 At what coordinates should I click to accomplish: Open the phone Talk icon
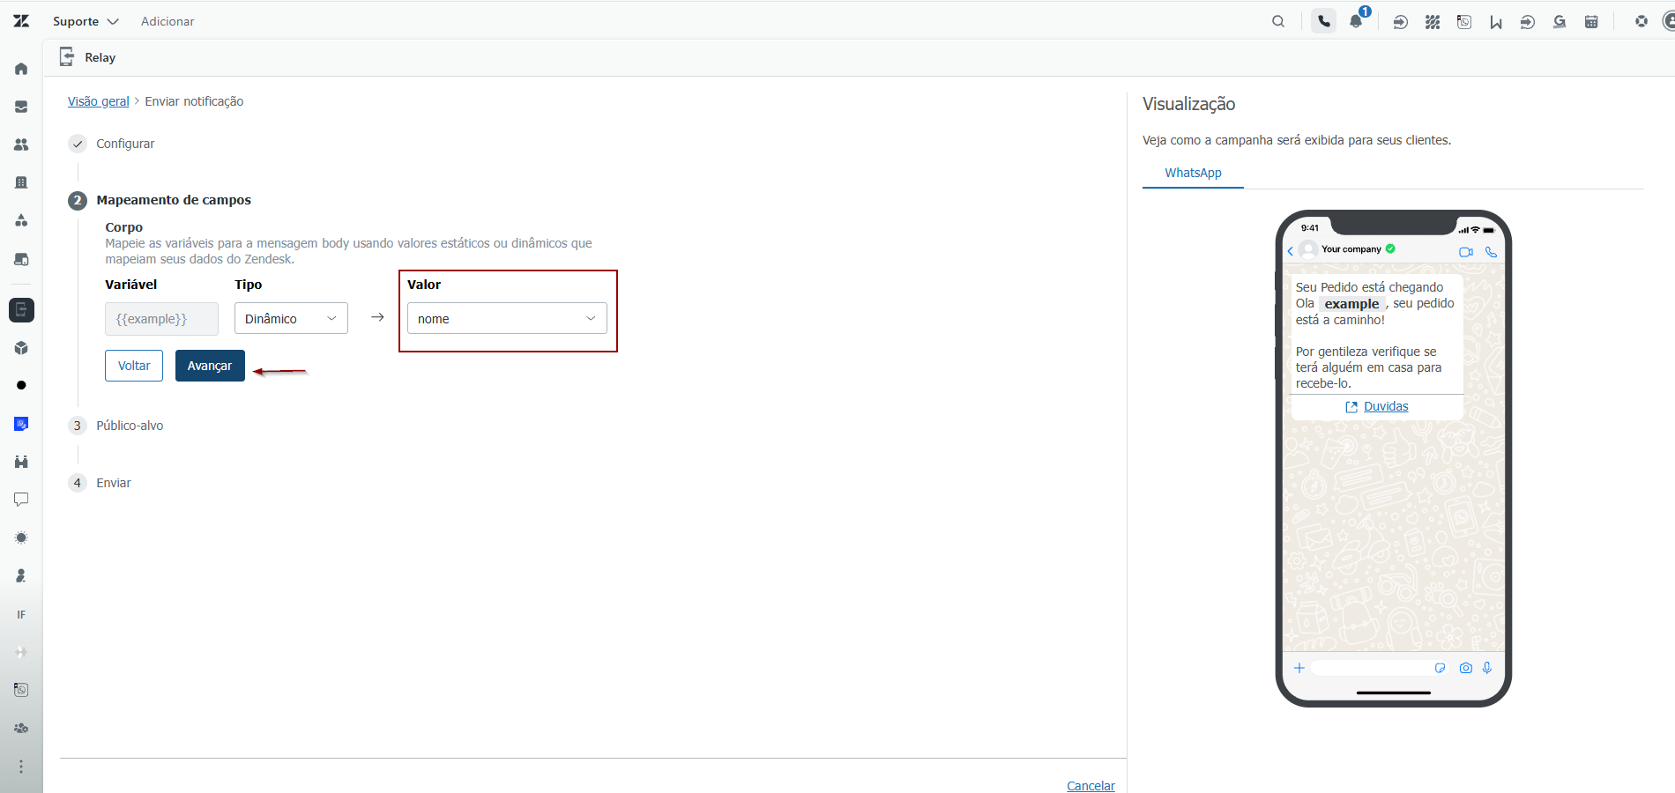point(1324,21)
